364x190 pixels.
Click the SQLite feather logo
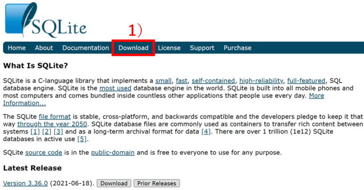[x=45, y=20]
